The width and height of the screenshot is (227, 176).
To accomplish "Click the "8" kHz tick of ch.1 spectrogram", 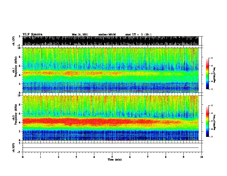I will pos(20,57).
